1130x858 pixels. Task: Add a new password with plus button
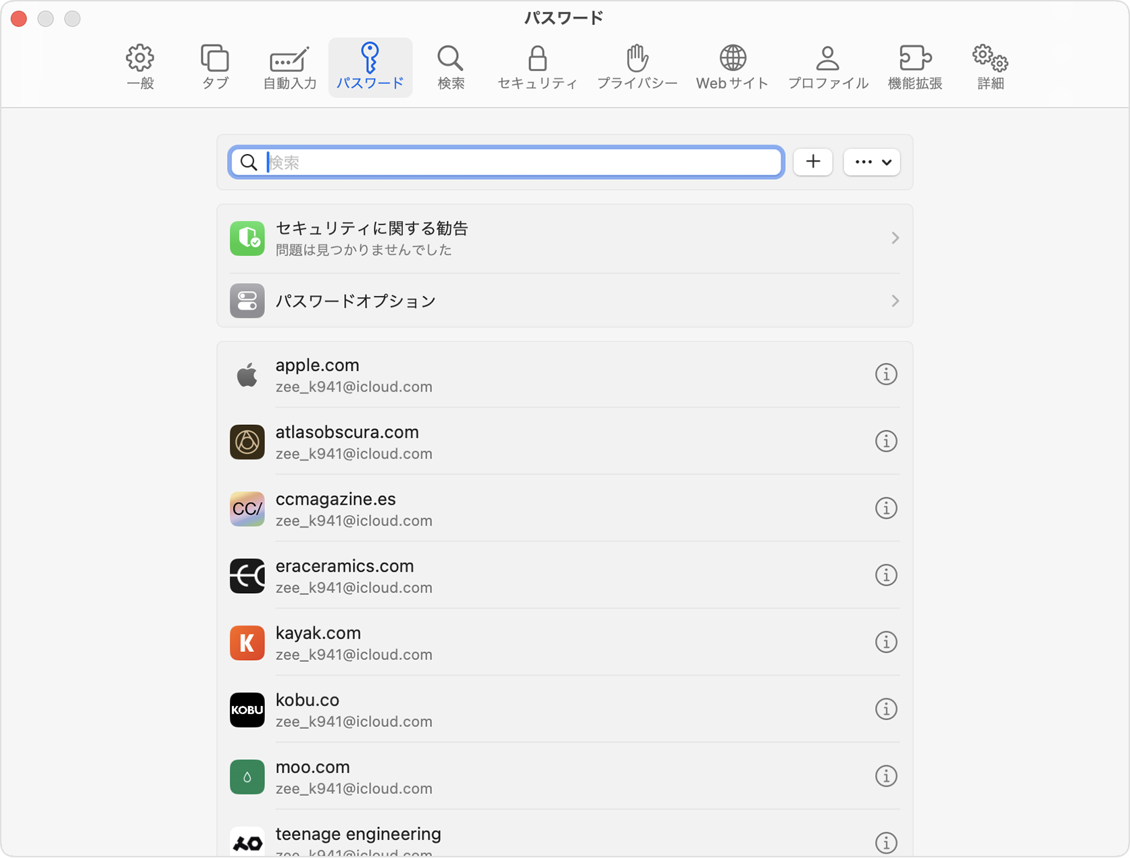pyautogui.click(x=813, y=162)
